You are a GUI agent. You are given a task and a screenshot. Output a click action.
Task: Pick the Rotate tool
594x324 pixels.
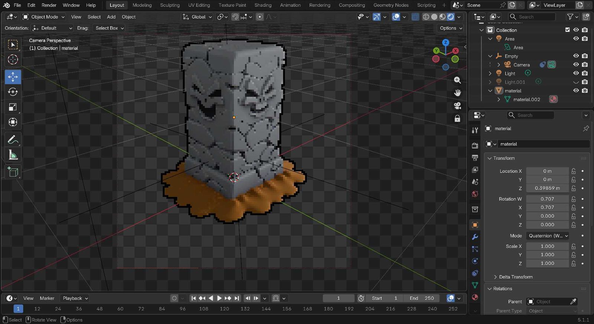(13, 92)
